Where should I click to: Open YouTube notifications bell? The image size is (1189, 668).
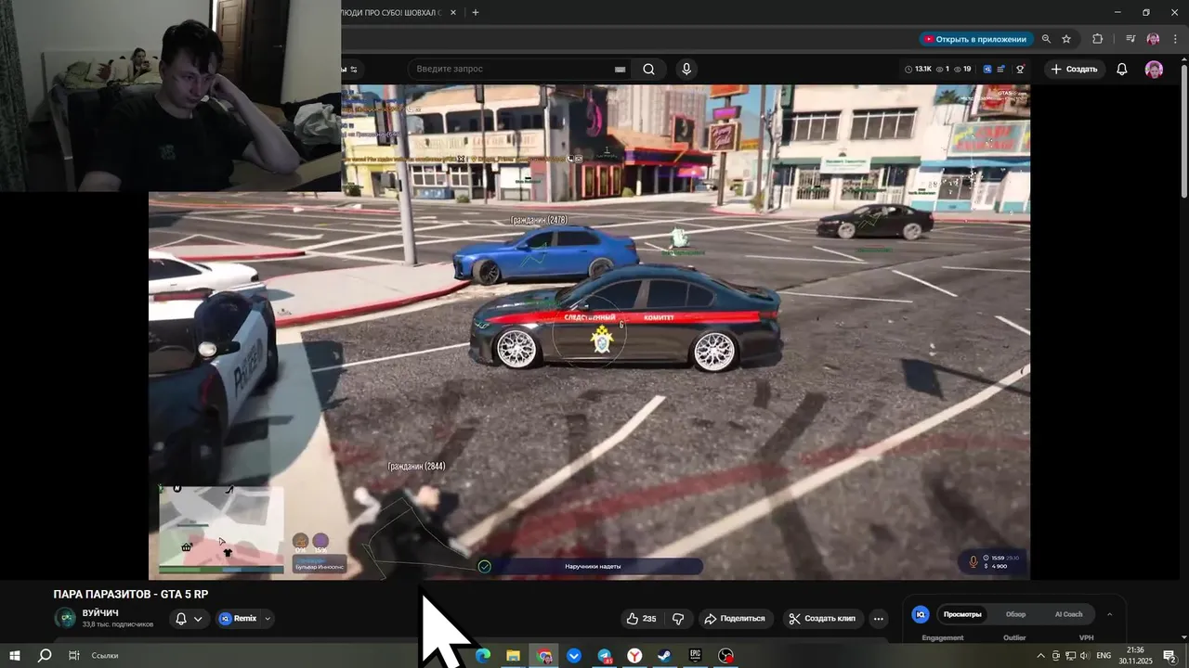click(x=1121, y=70)
